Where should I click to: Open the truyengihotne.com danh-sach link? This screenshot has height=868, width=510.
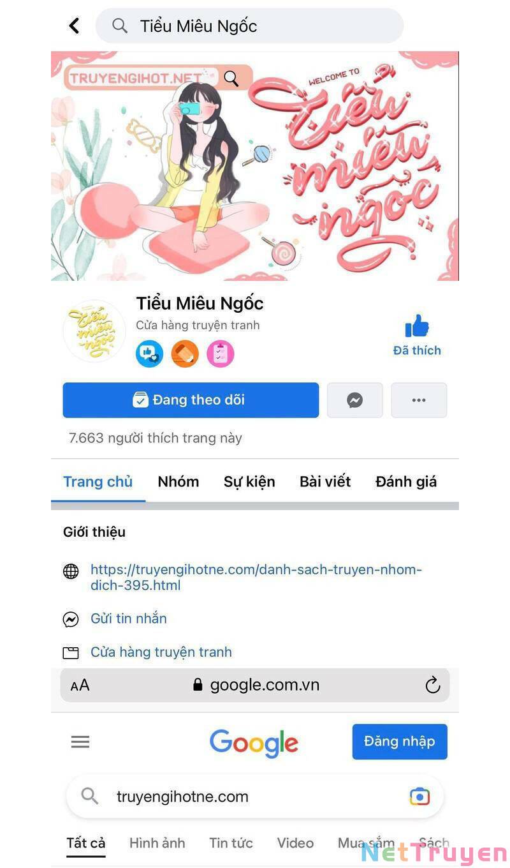(x=256, y=578)
